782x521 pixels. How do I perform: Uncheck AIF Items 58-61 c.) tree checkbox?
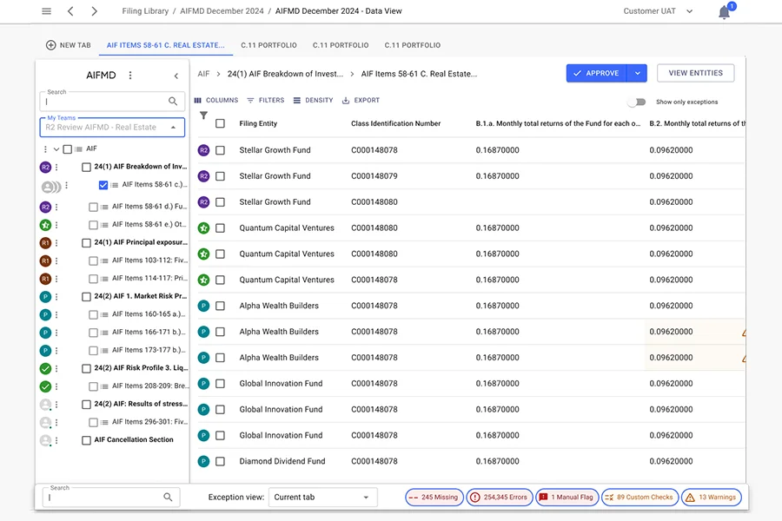[x=103, y=185]
